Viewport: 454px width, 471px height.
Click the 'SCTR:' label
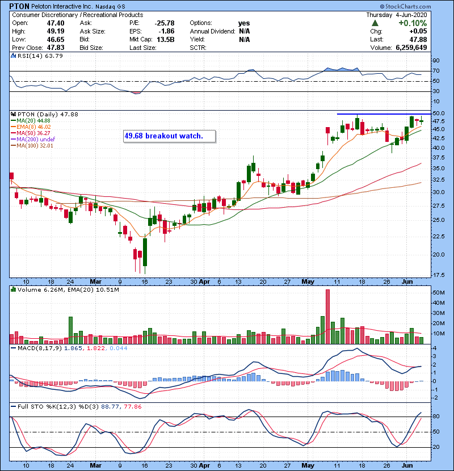(197, 48)
